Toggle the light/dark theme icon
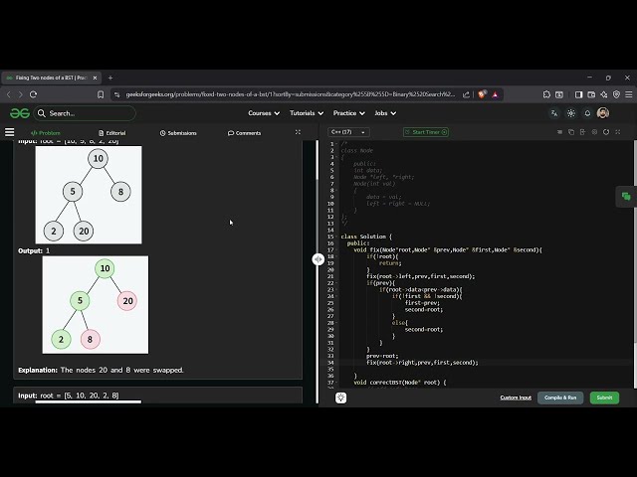 571,113
